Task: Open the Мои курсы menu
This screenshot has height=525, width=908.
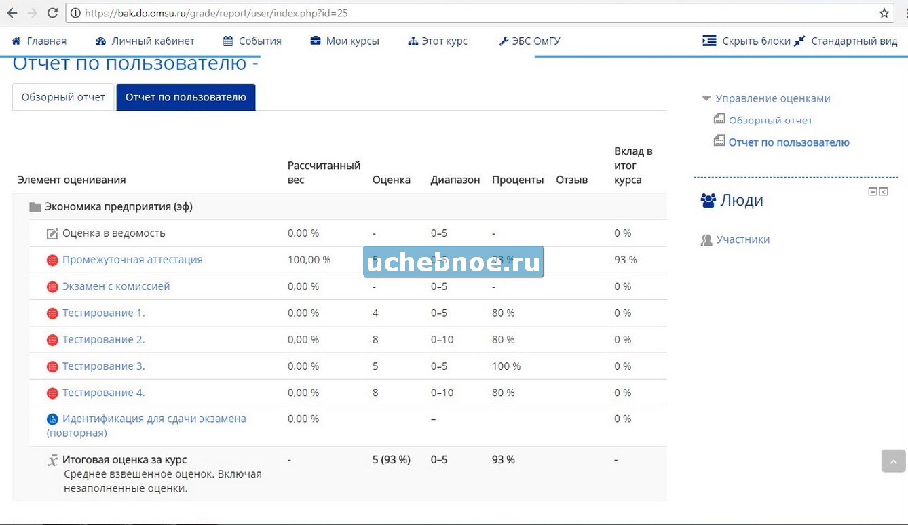Action: coord(345,41)
